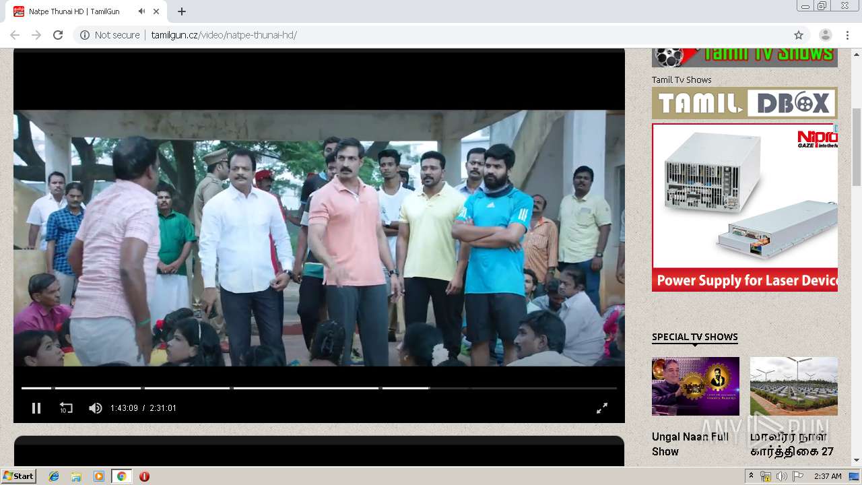Launch Internet Explorer from taskbar
862x485 pixels.
pyautogui.click(x=54, y=476)
